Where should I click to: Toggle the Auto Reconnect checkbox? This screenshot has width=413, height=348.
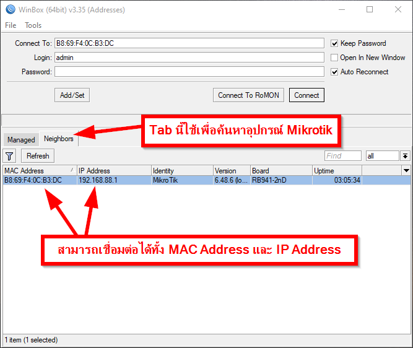(334, 72)
